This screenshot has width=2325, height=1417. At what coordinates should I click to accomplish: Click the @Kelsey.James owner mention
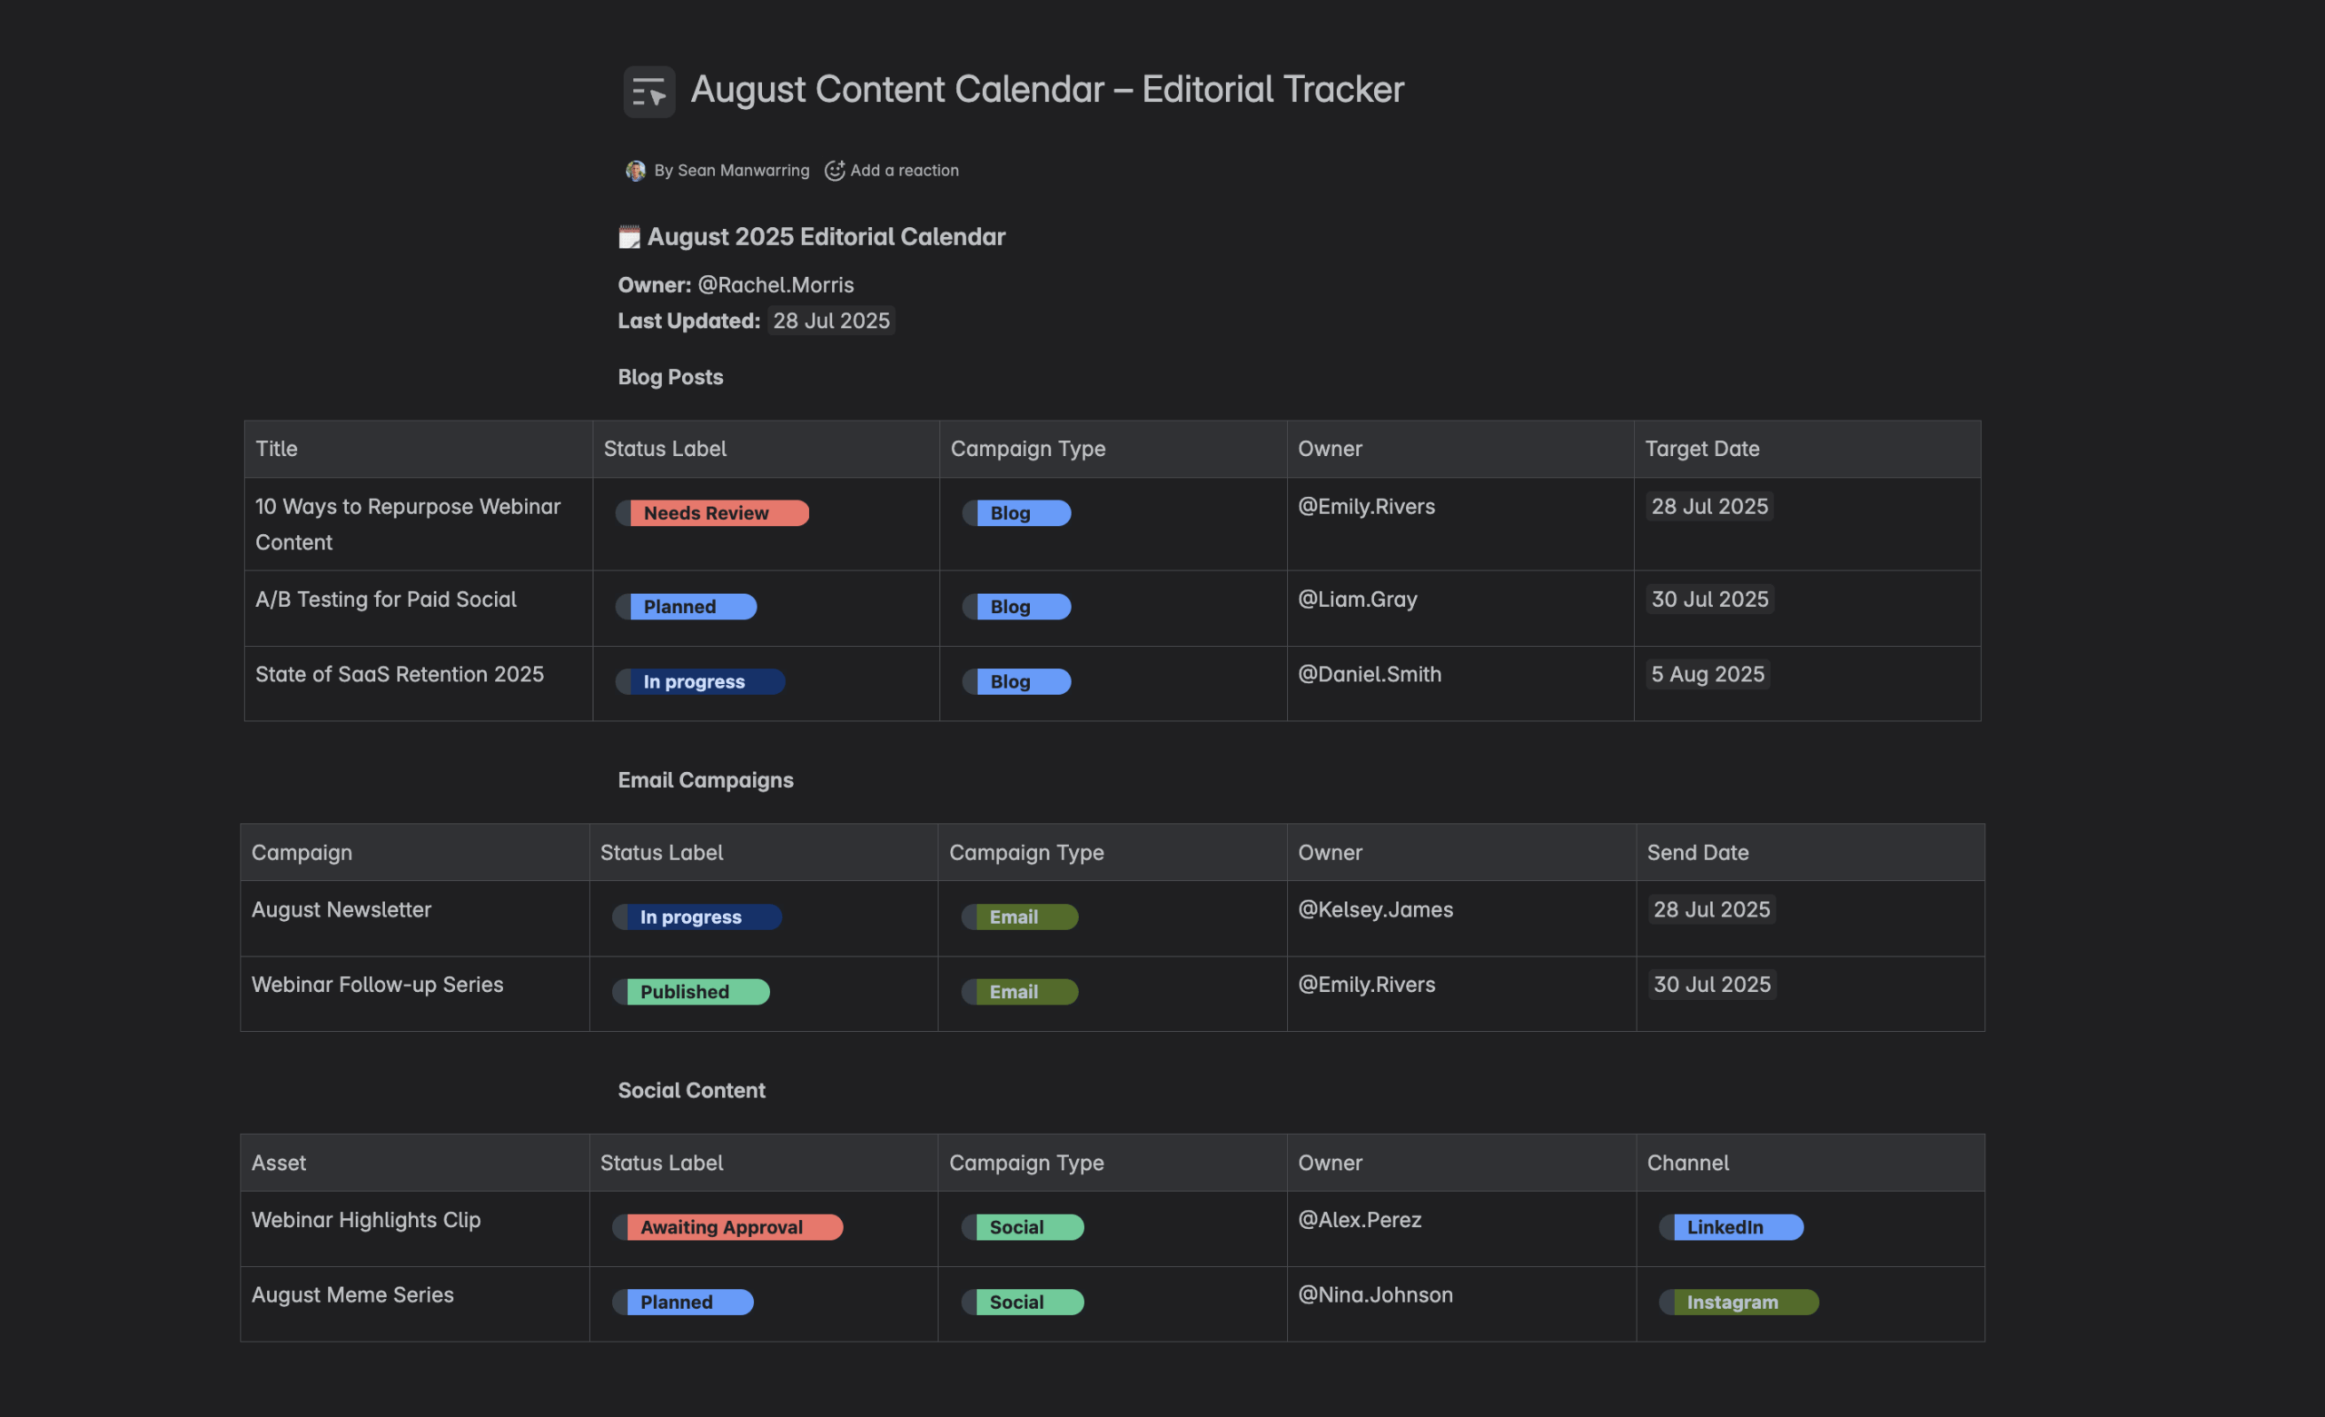click(x=1375, y=909)
